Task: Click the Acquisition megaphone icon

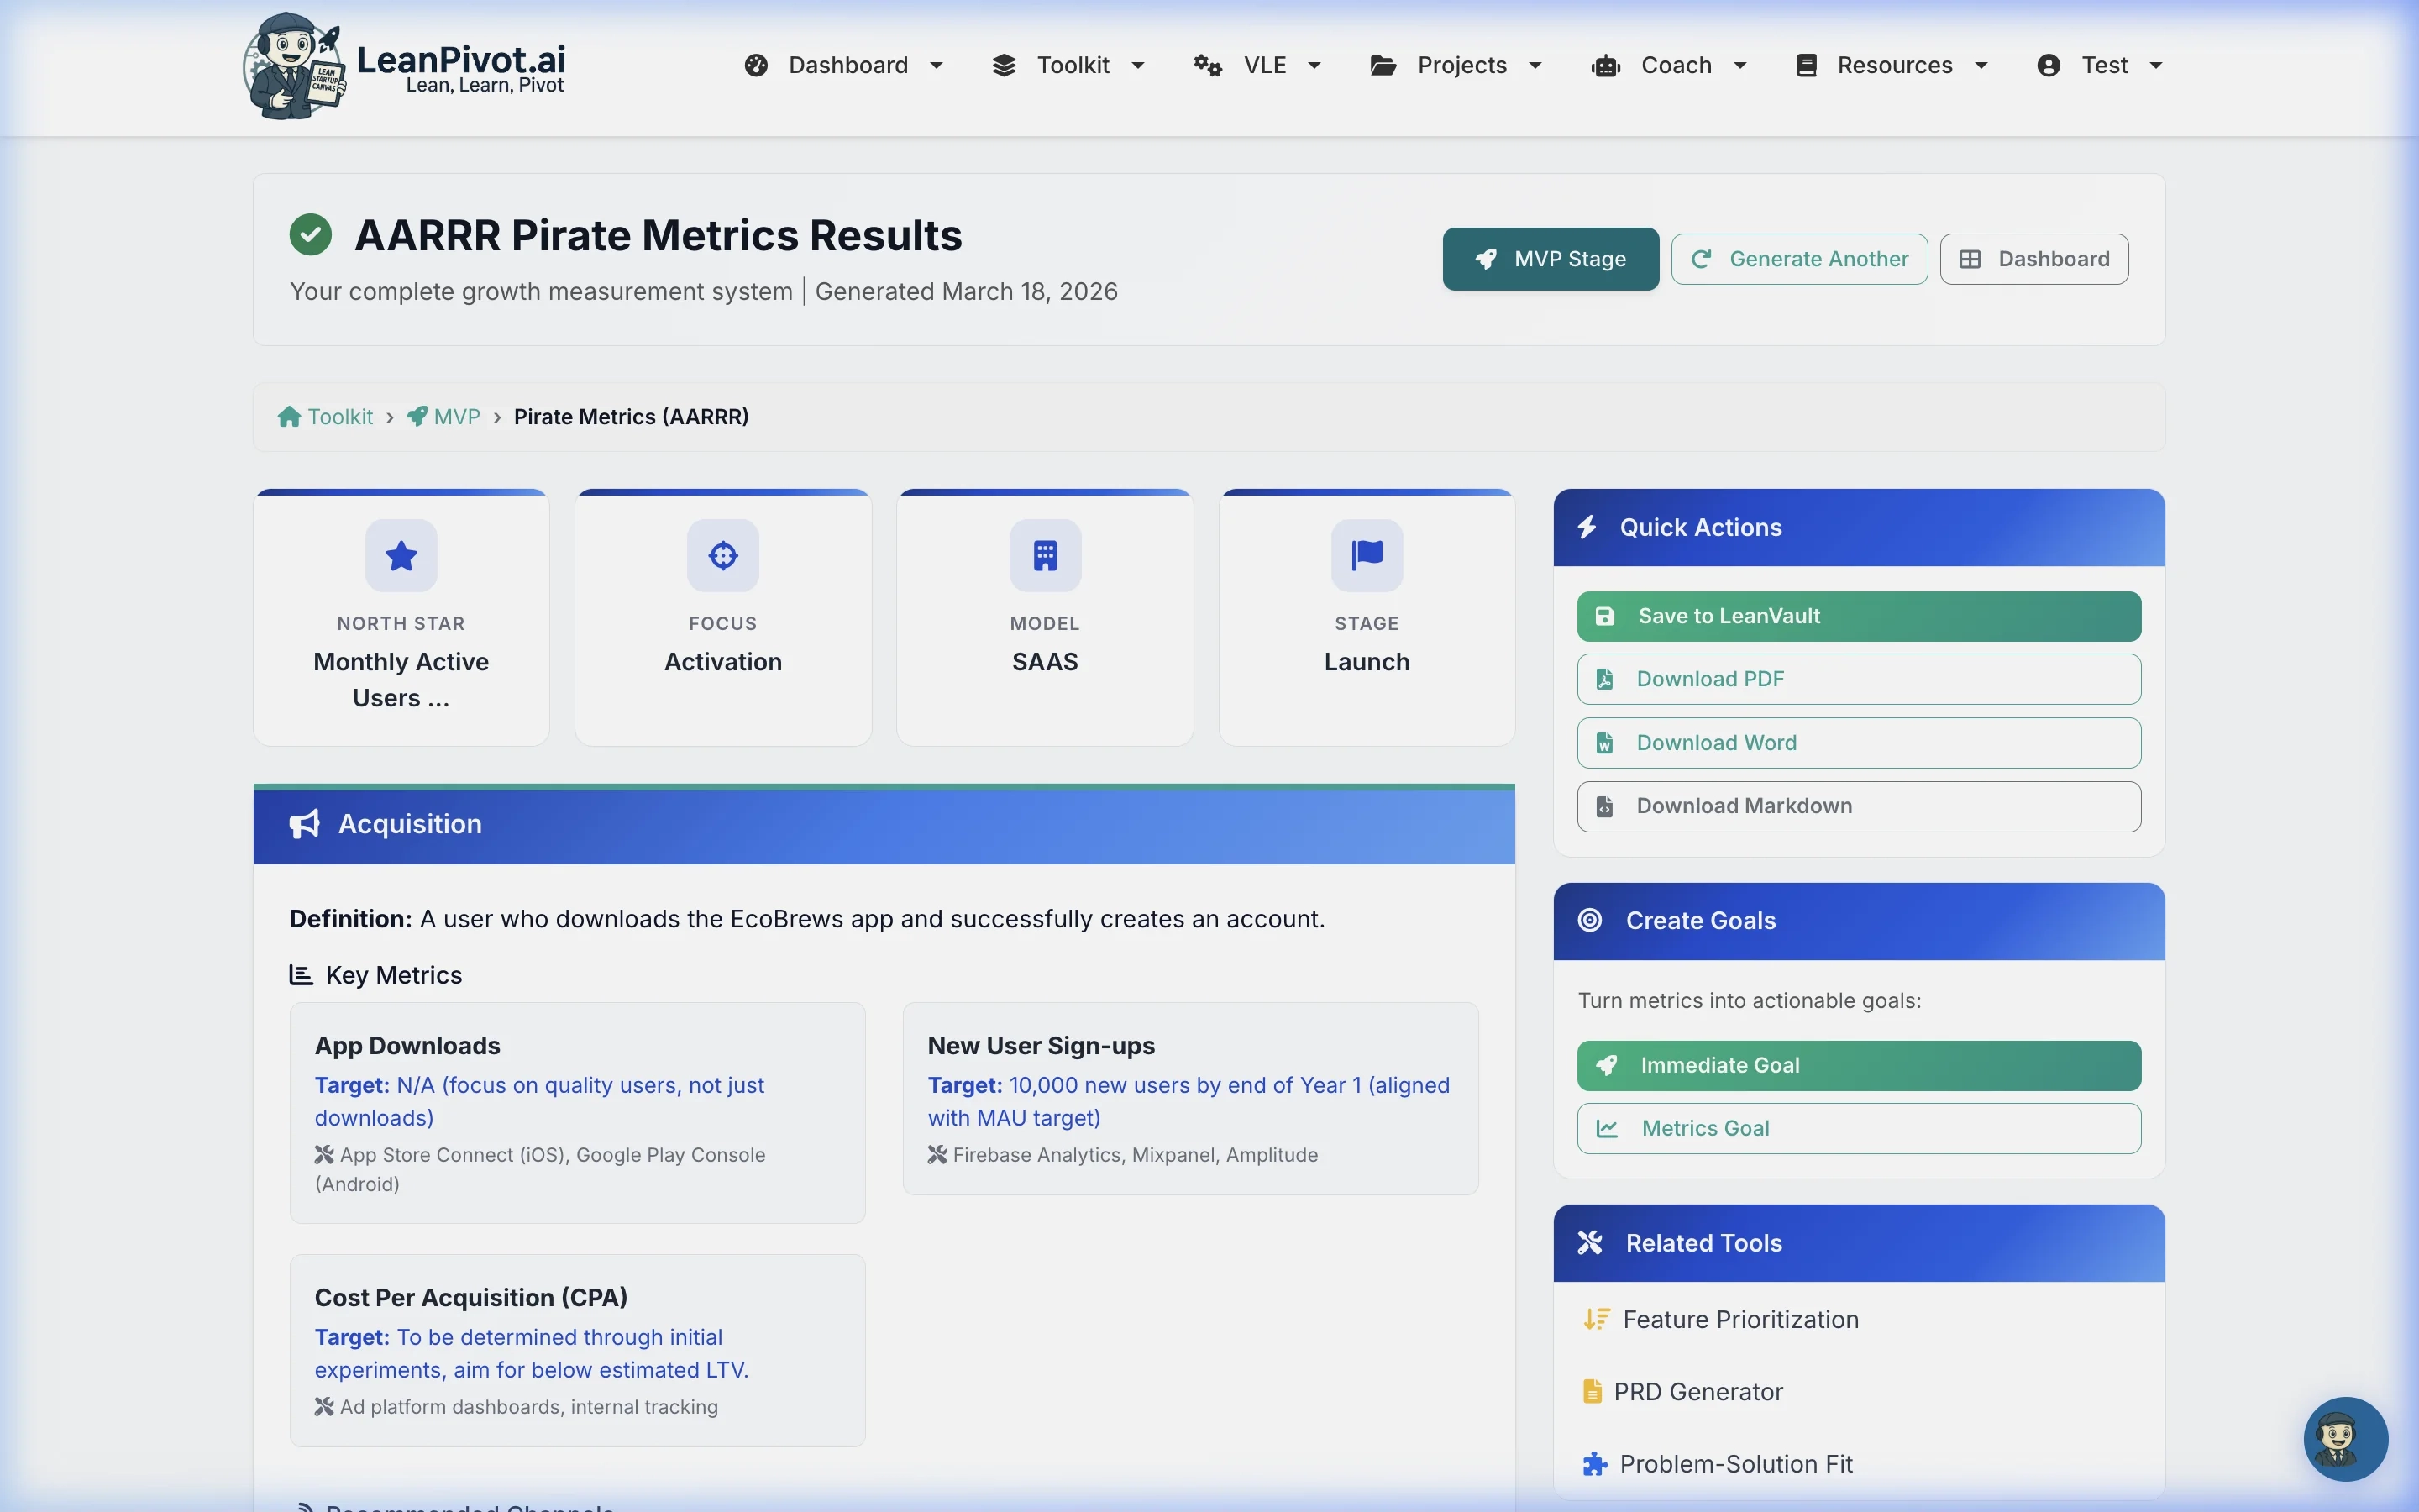Action: (x=305, y=824)
